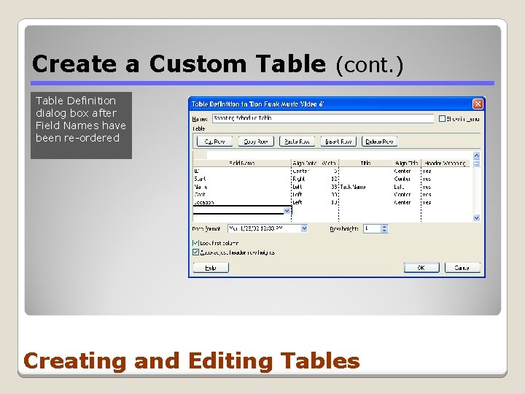
Task: Click 'Creating and Editing Tables' footer text
Action: point(192,361)
